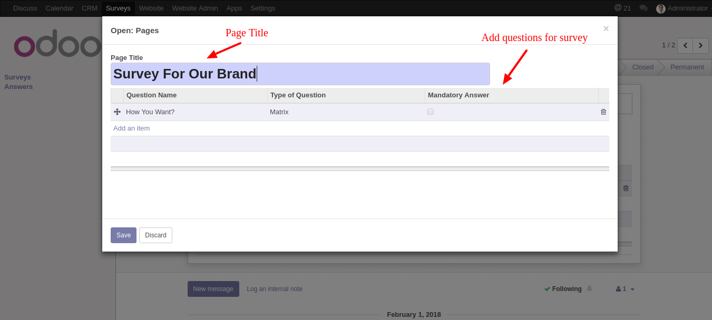Click the notification bell next to Following
This screenshot has height=320, width=712.
tap(589, 288)
